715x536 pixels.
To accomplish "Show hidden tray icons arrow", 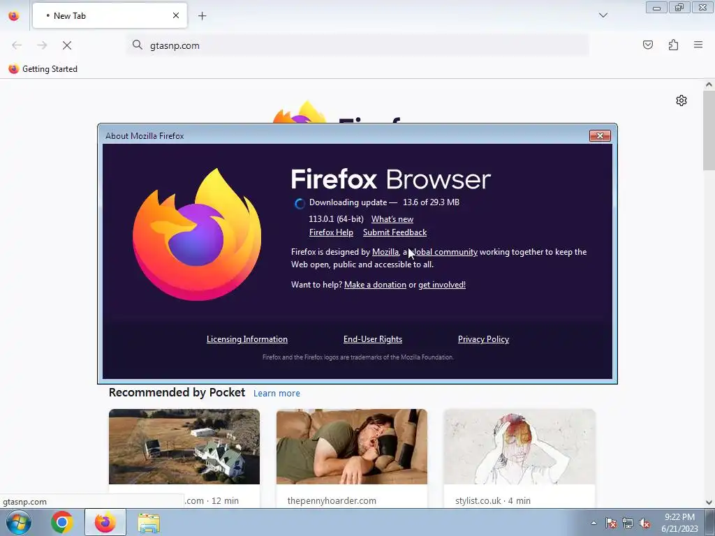I will tap(594, 523).
